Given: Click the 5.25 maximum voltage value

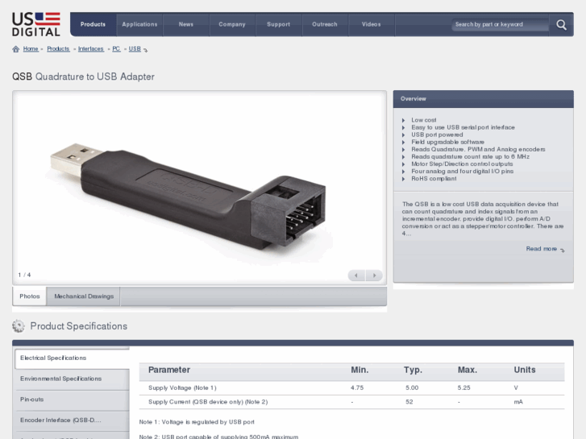Looking at the screenshot, I should (463, 388).
